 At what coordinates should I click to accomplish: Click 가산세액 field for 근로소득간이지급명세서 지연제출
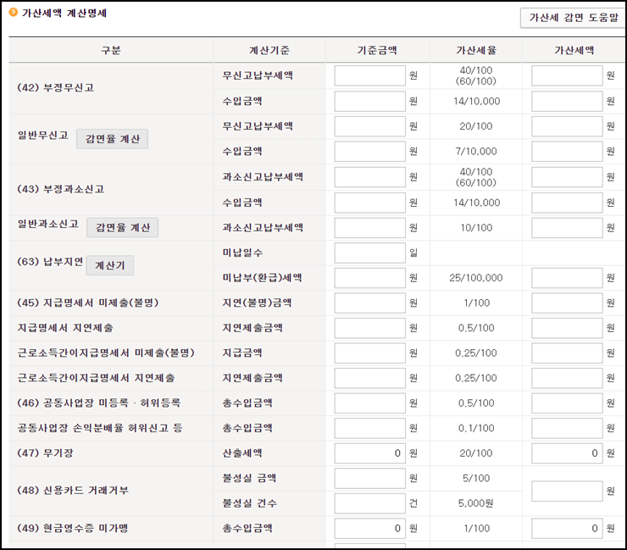pyautogui.click(x=567, y=378)
